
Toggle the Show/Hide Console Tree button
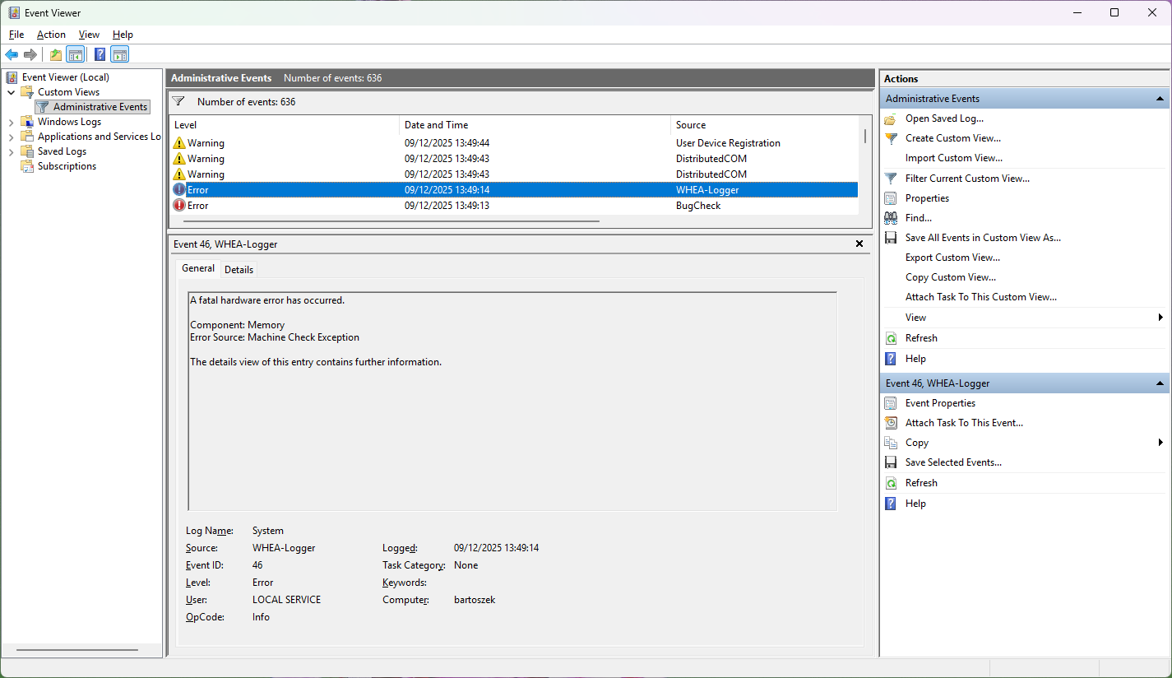[x=75, y=55]
